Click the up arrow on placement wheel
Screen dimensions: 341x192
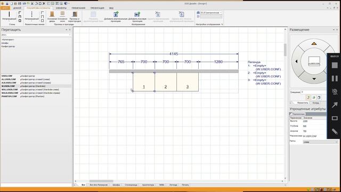point(314,44)
